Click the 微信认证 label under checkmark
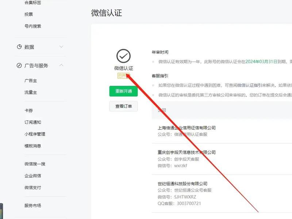The width and height of the screenshot is (292, 219). point(124,68)
